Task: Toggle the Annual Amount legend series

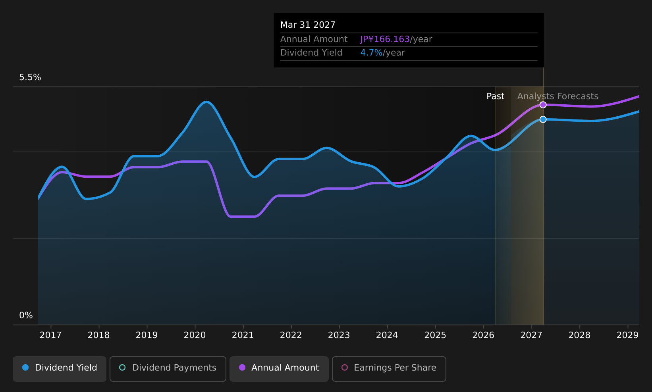Action: click(x=279, y=369)
